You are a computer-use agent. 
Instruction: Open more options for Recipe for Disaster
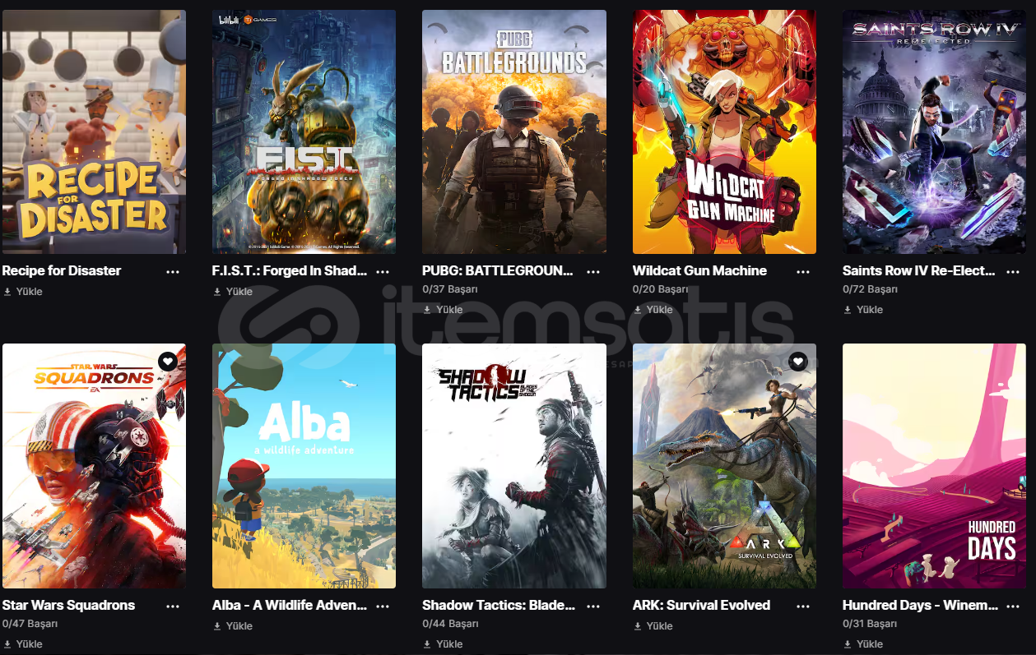[x=173, y=271]
